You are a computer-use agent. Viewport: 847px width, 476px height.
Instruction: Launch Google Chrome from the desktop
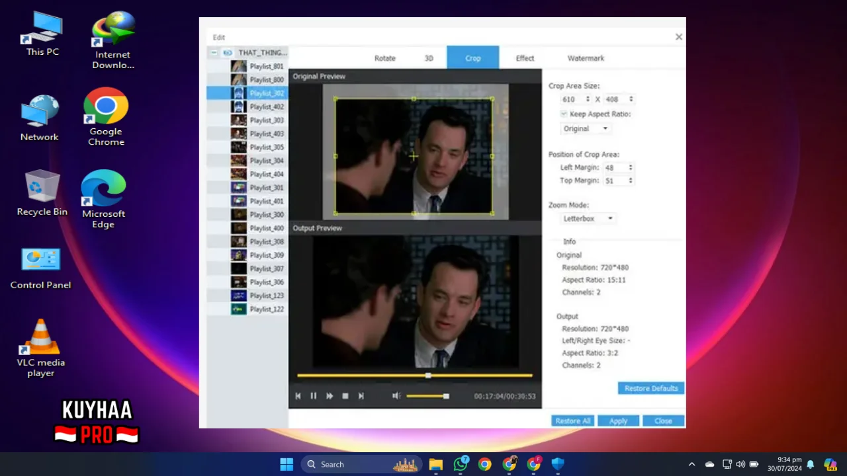[x=106, y=117]
